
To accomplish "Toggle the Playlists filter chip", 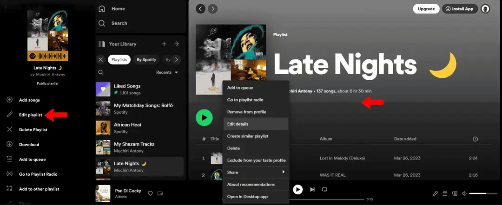I will tap(119, 59).
